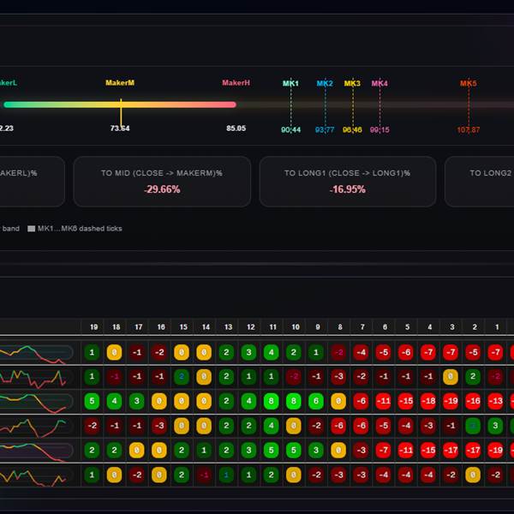Open the TO MID (CLOSE -> MAKERM)% card
Viewport: 514px width, 514px height.
[161, 181]
